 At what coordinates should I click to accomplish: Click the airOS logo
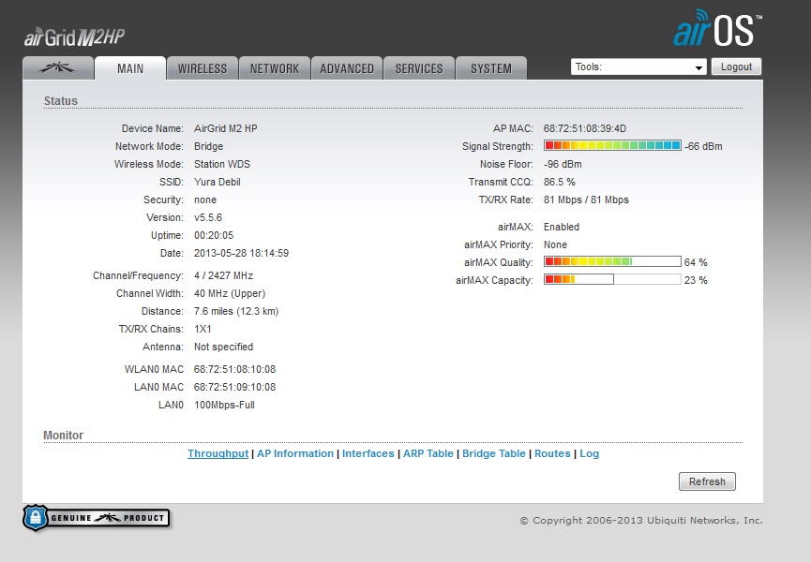tap(717, 28)
